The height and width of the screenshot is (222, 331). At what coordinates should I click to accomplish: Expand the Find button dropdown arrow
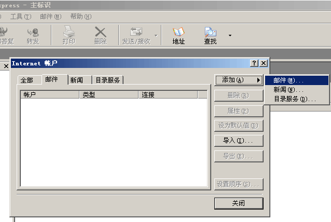tap(230, 36)
